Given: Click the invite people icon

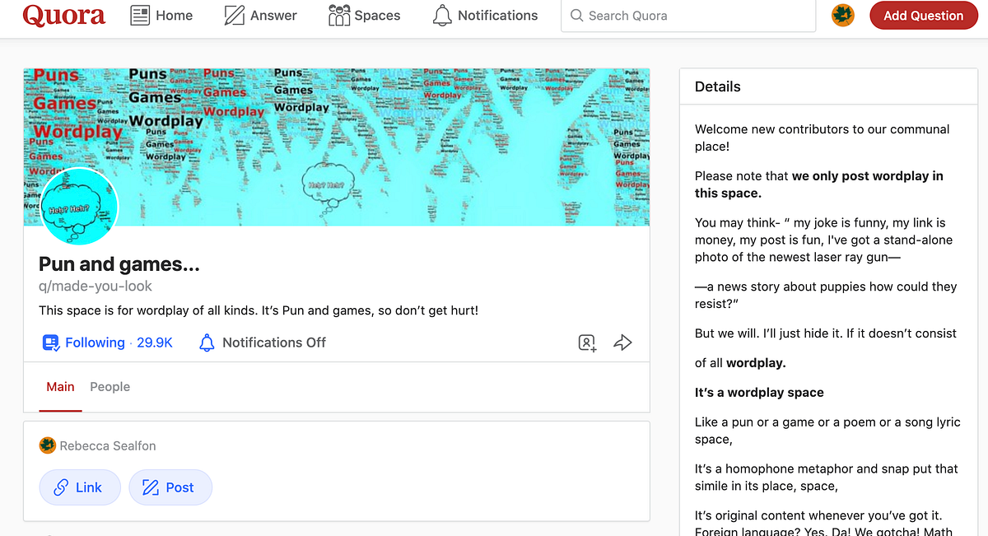Looking at the screenshot, I should point(587,343).
